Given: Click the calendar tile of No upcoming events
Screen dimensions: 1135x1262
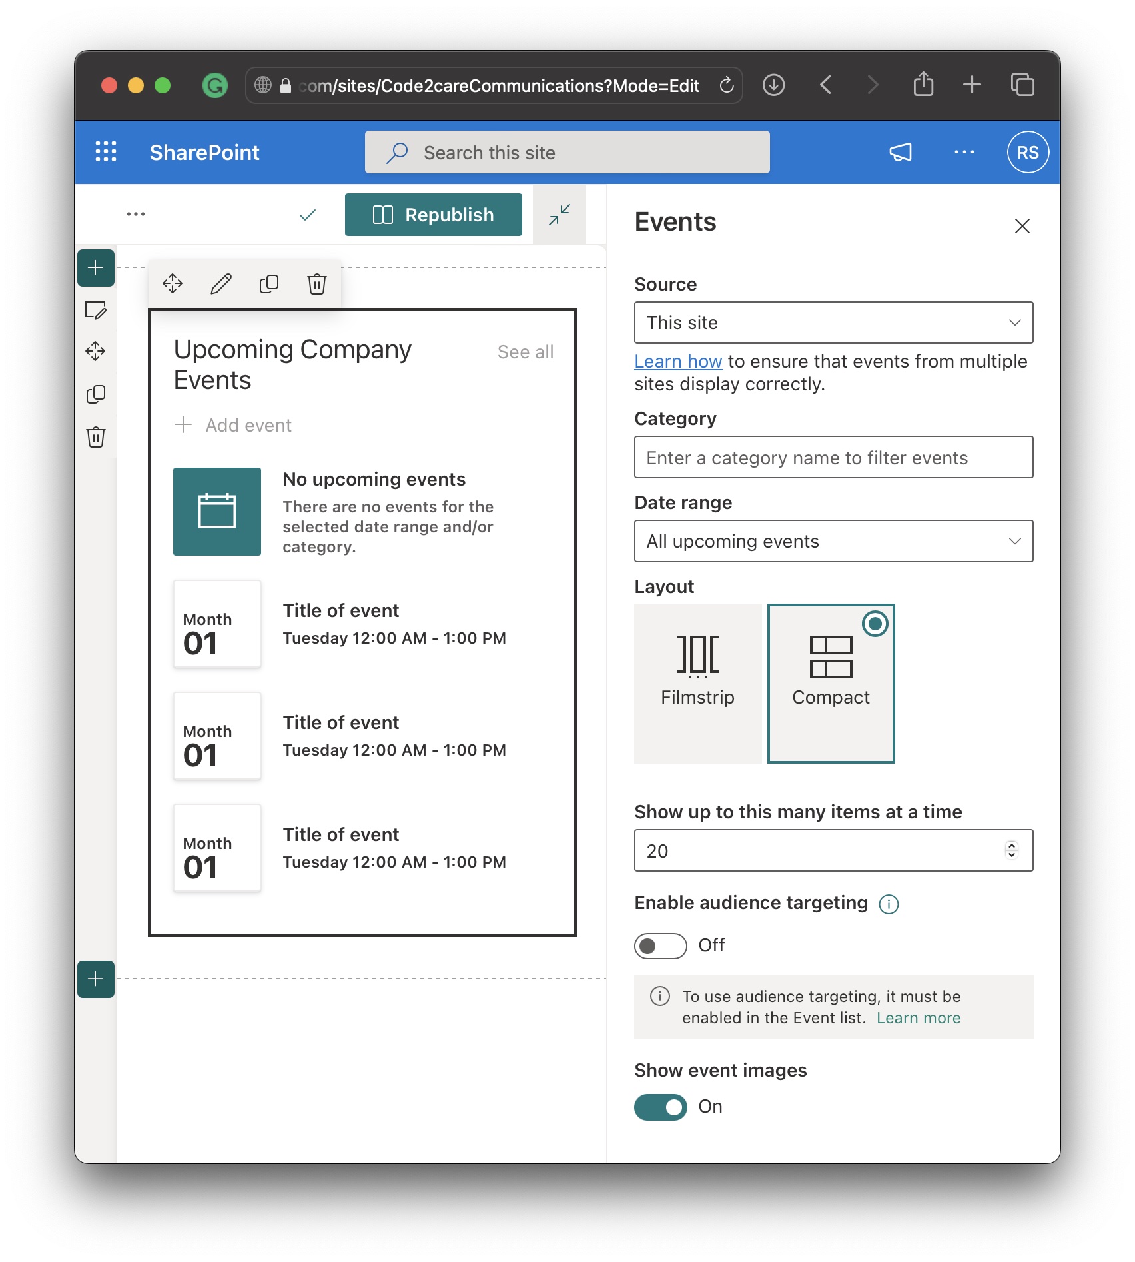Looking at the screenshot, I should [217, 511].
